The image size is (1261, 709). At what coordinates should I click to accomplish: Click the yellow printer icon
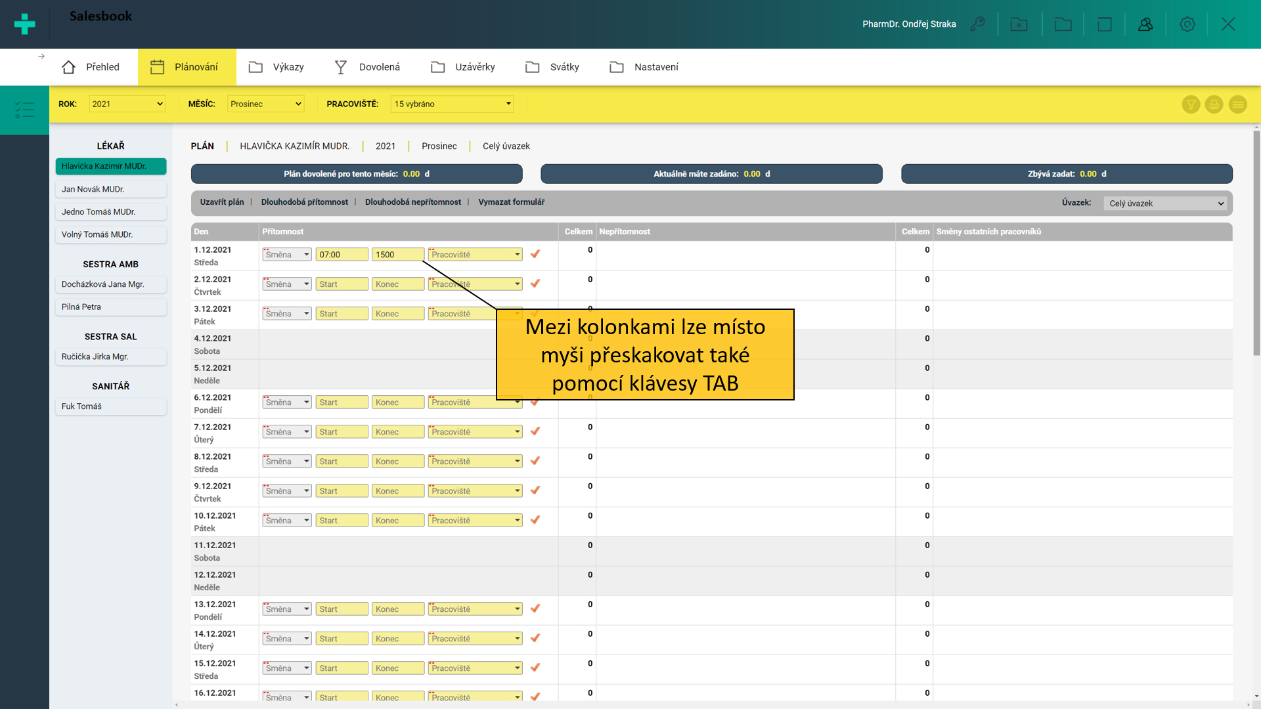coord(1214,104)
